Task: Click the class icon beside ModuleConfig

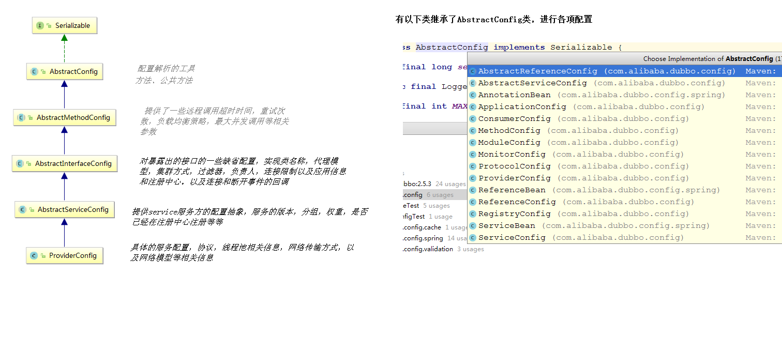Action: coord(472,143)
